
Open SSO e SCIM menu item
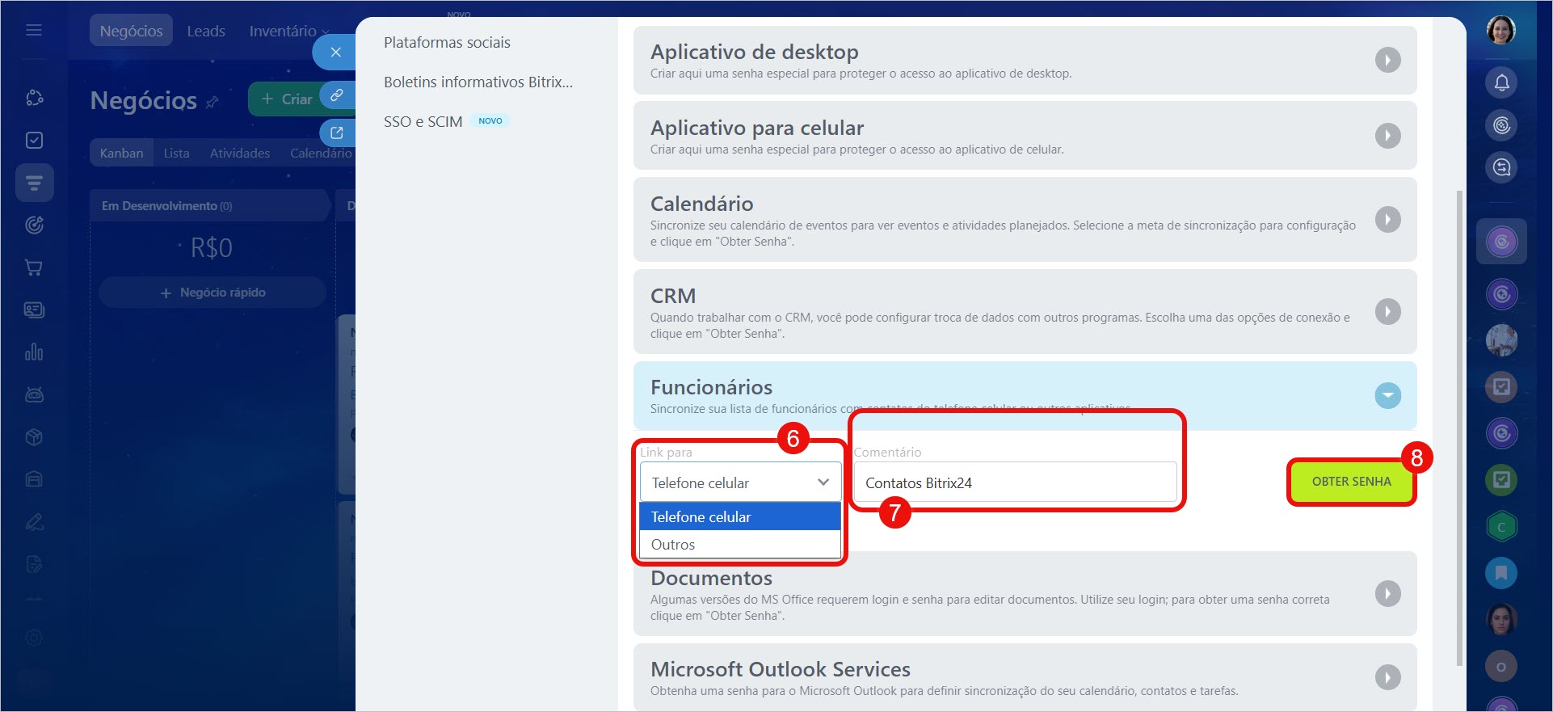click(x=423, y=121)
